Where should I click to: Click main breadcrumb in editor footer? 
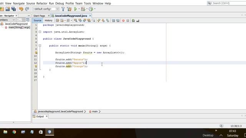[95, 112]
